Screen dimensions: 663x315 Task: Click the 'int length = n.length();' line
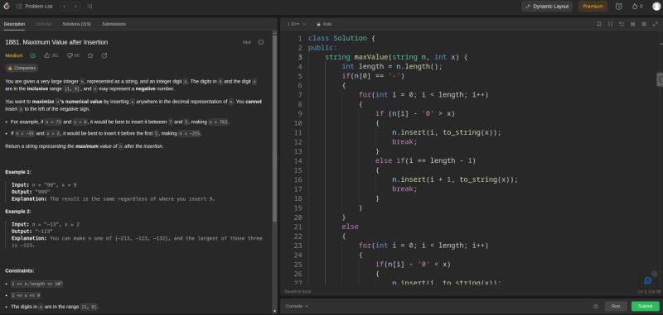[392, 66]
